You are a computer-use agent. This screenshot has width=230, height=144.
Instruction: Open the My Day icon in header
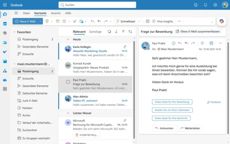click(195, 5)
